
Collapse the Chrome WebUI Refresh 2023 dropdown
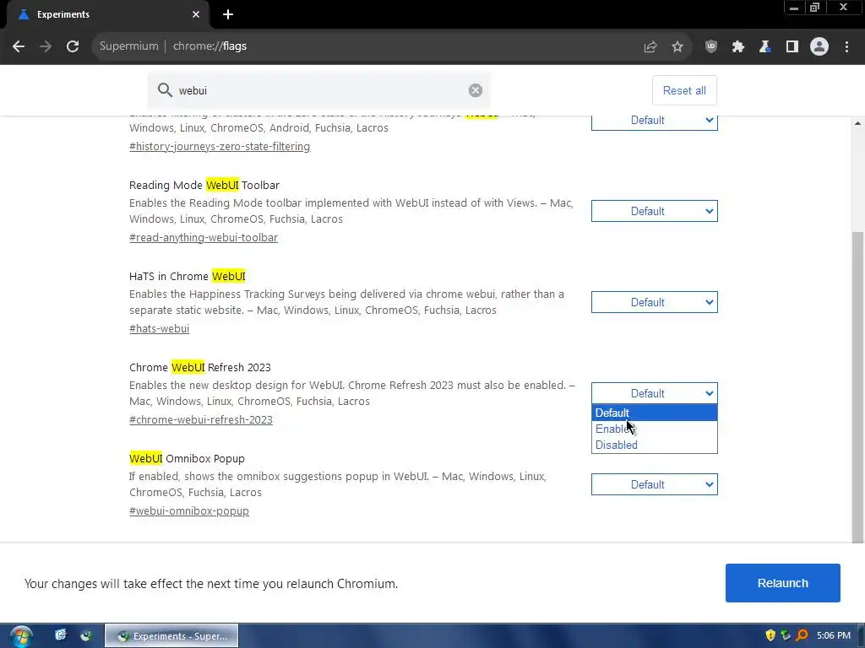(x=655, y=393)
